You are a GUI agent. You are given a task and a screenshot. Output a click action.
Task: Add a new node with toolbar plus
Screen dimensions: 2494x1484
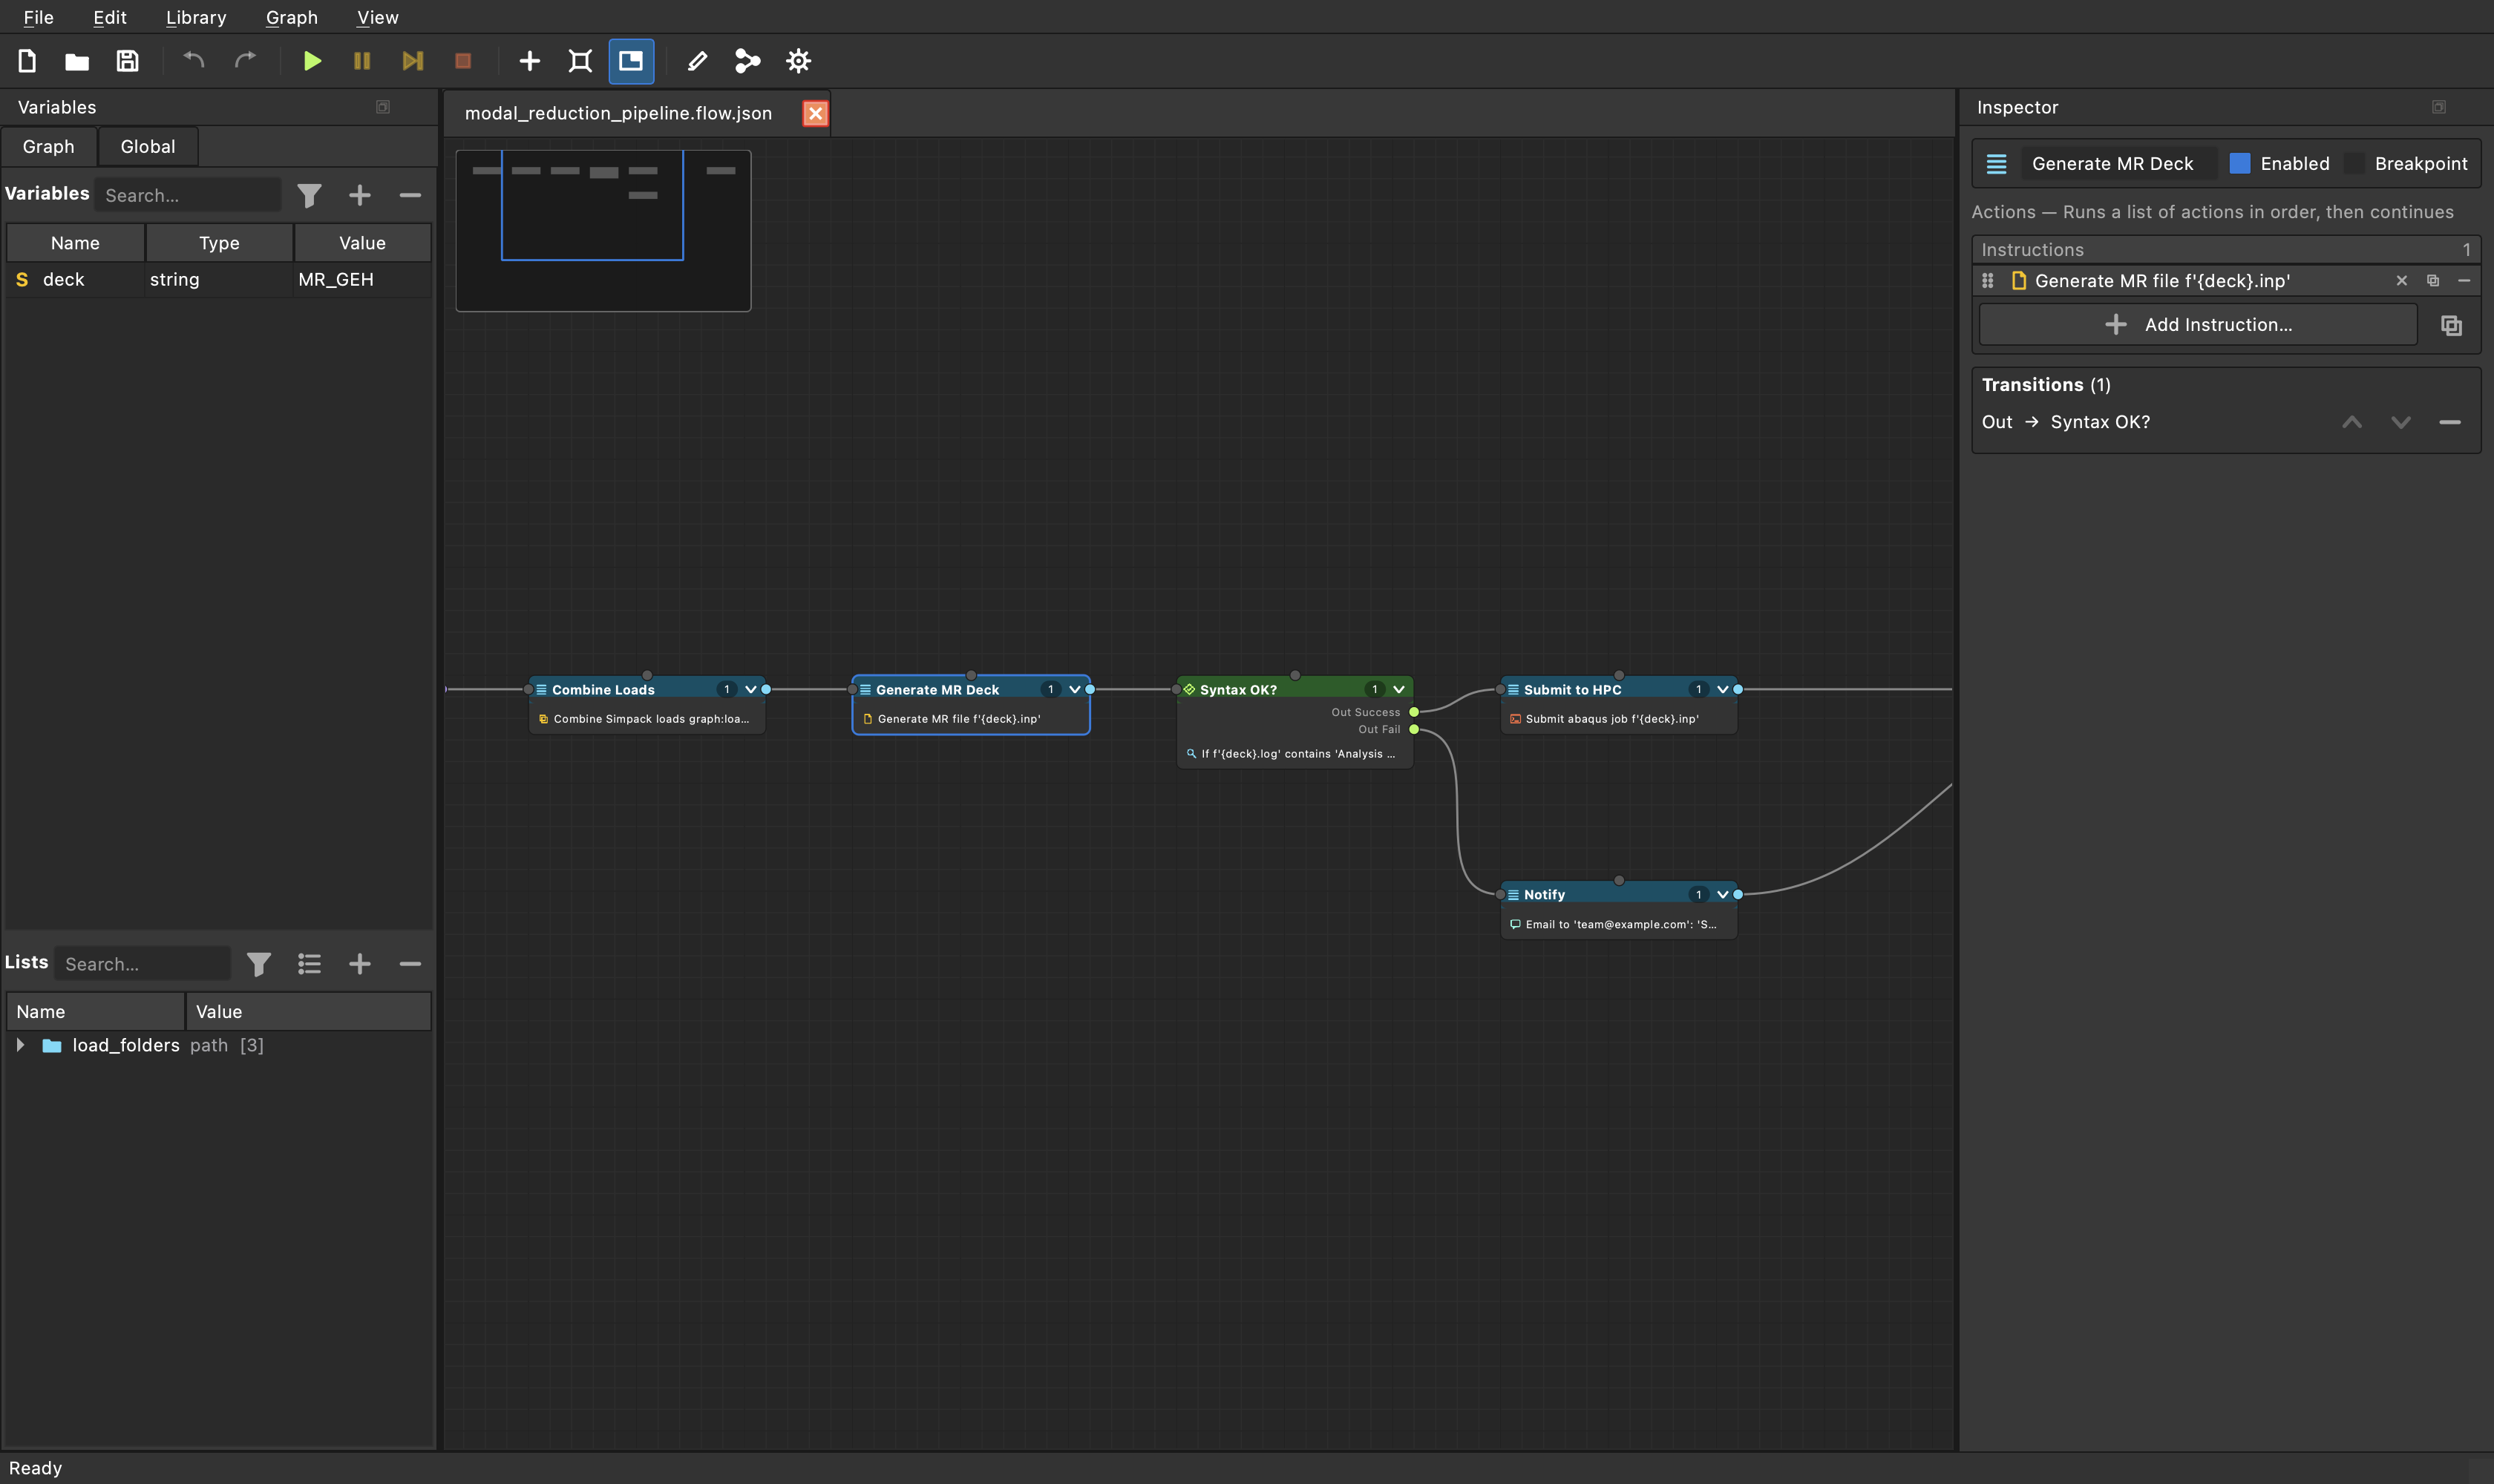529,61
